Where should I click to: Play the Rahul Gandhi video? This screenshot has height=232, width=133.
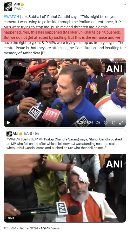[9, 123]
